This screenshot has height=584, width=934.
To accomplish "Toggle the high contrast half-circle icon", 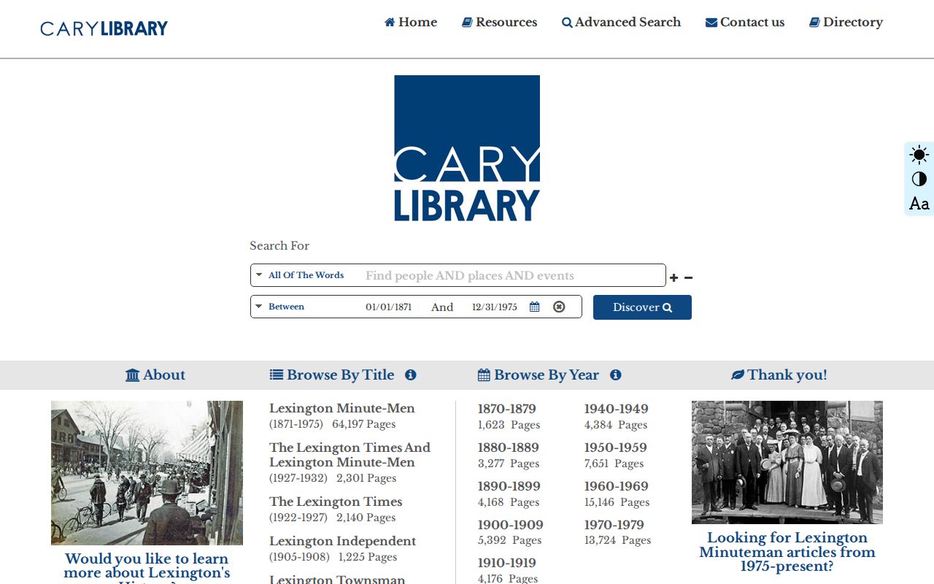I will (x=919, y=179).
